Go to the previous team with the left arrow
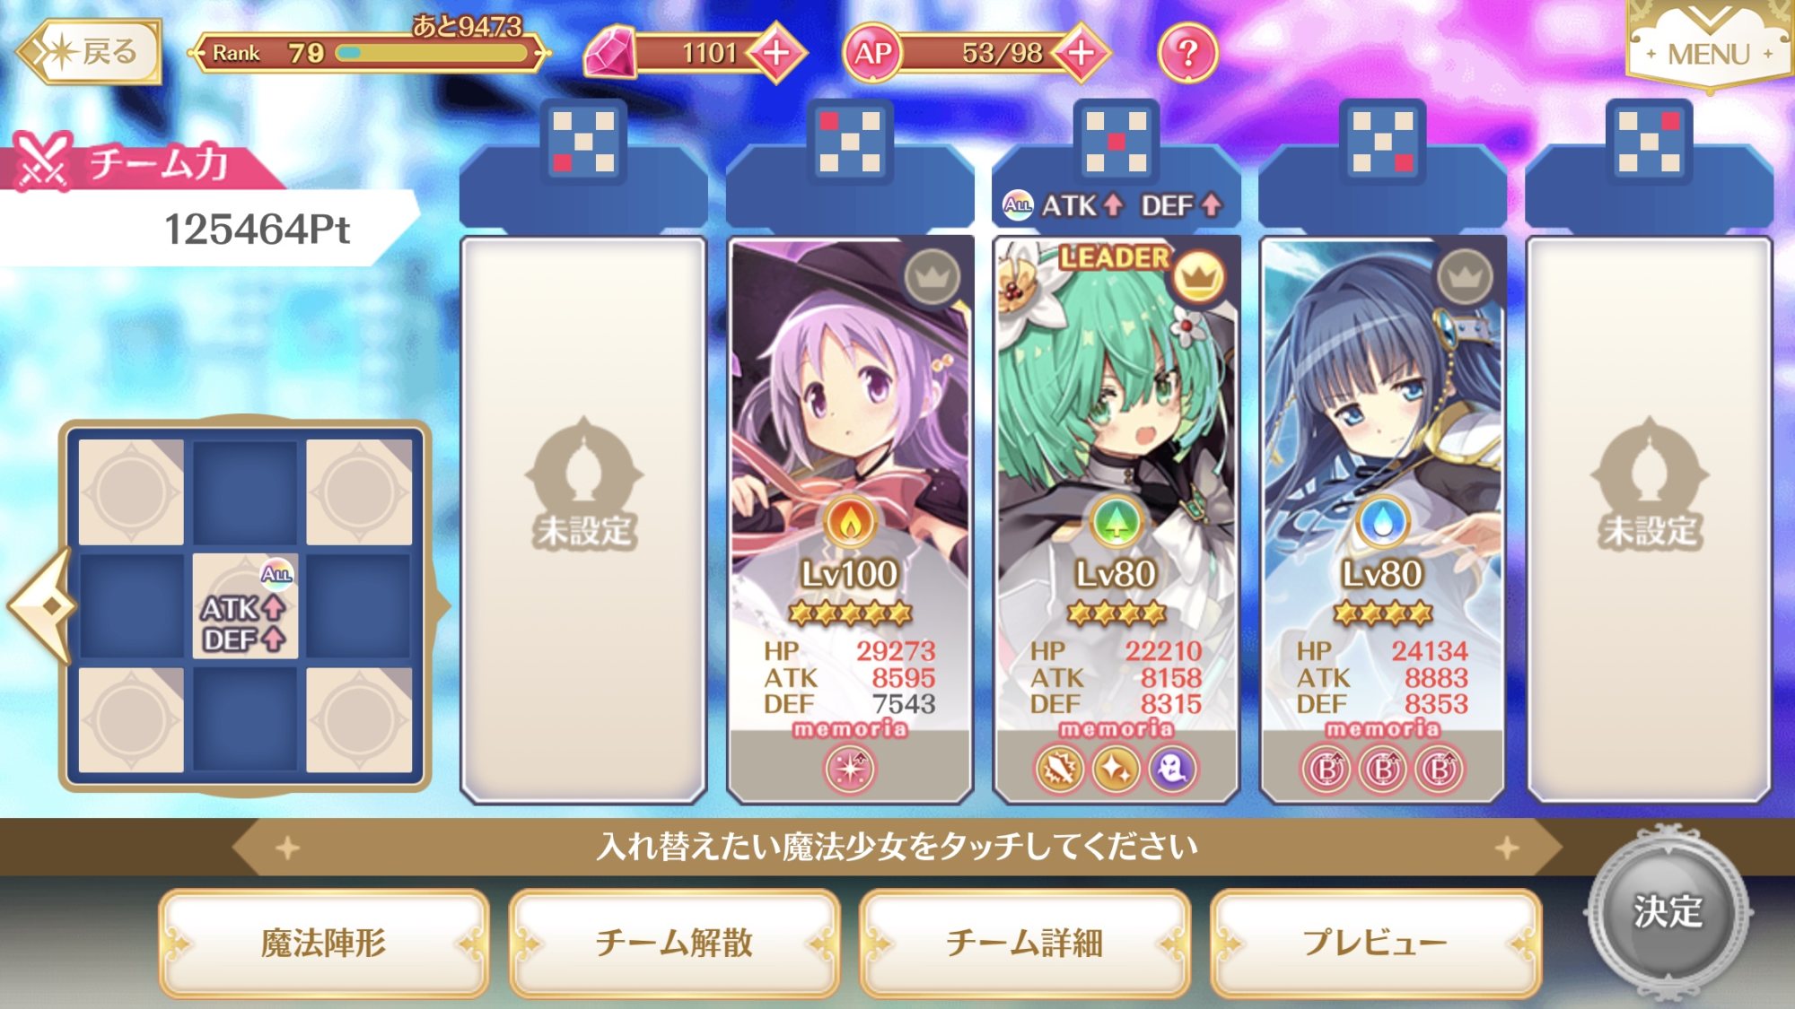 coord(42,606)
